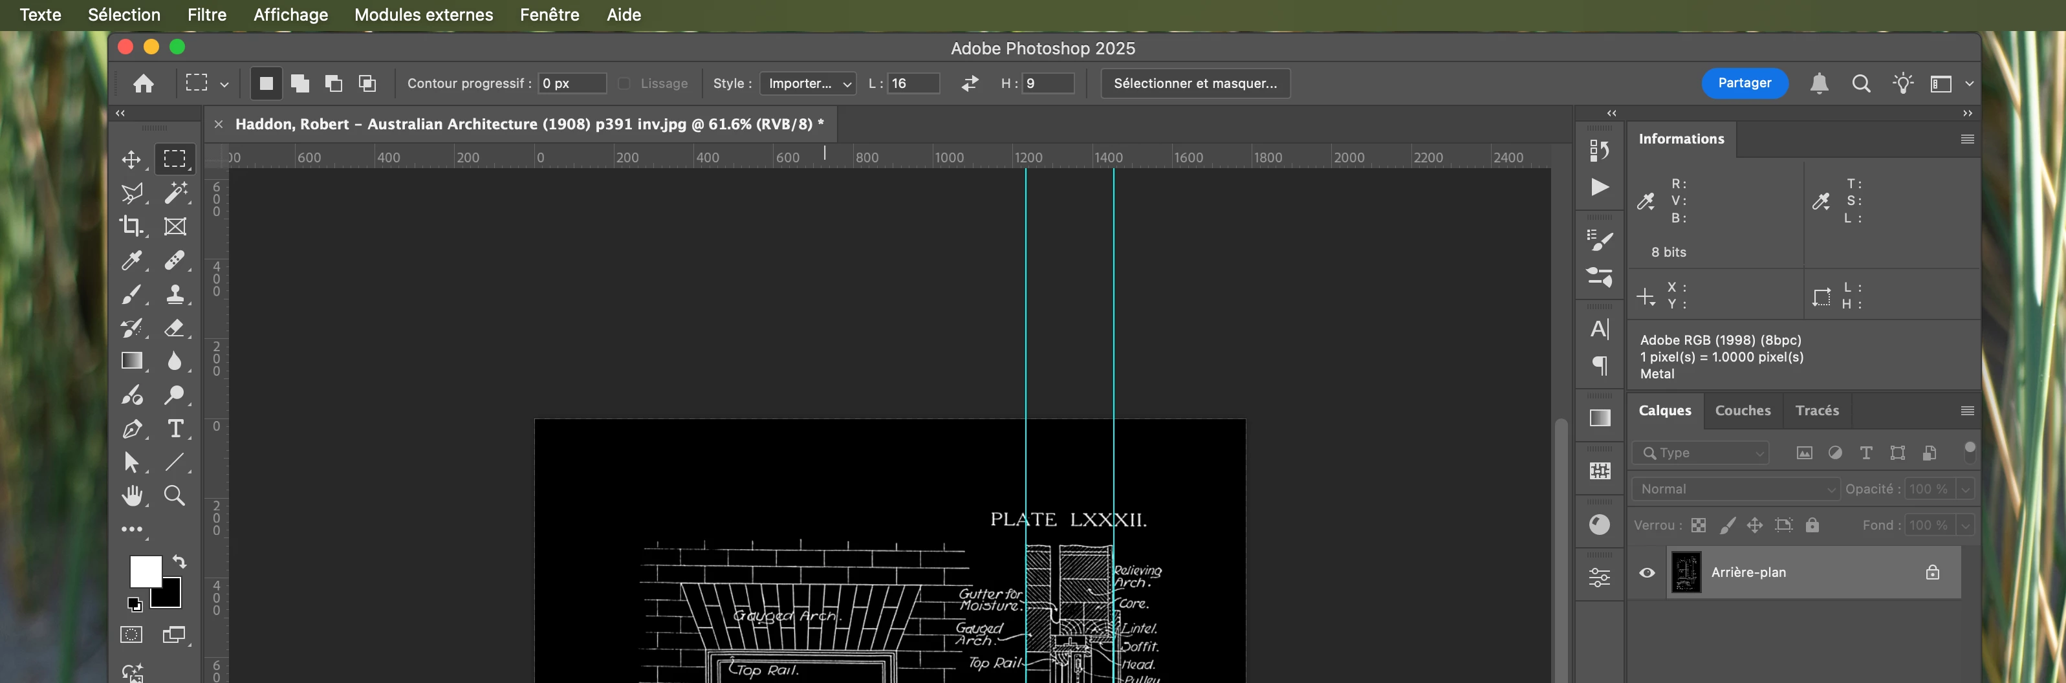Open the layer blend mode Normal dropdown
2066x683 pixels.
tap(1735, 489)
